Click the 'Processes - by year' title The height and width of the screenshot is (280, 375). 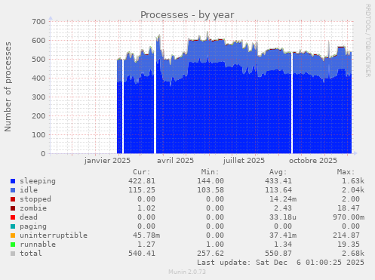click(x=187, y=15)
